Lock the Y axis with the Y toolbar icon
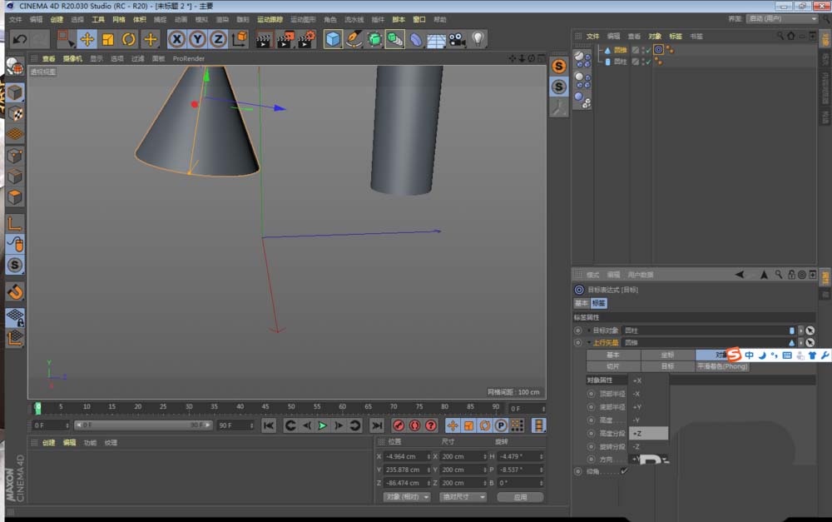 click(198, 38)
